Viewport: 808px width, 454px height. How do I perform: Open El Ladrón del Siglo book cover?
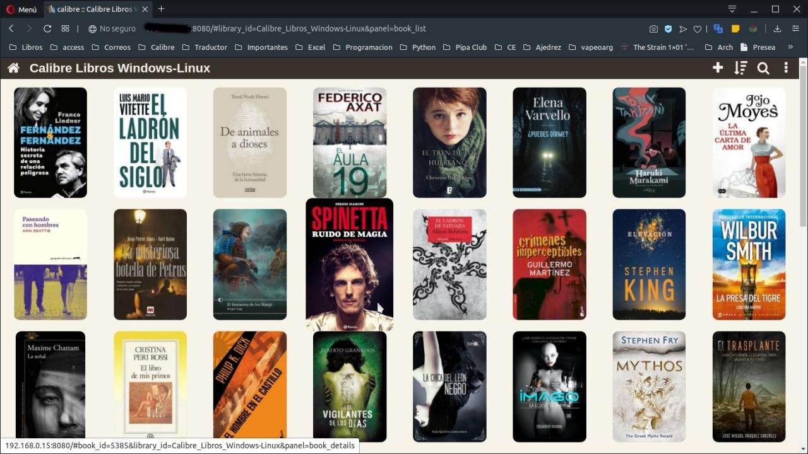click(x=150, y=143)
